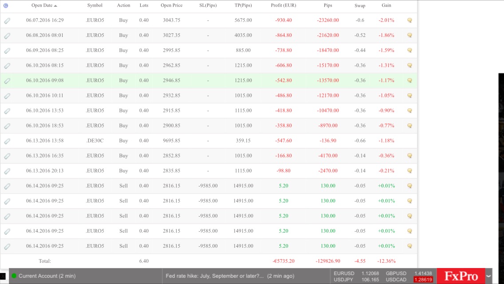The image size is (504, 284).
Task: Click the EURUSD 1.12068 quote
Action: tap(356, 273)
